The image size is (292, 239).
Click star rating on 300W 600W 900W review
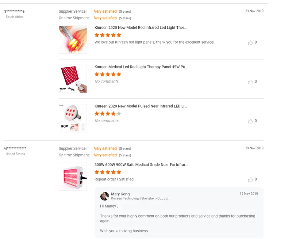point(108,172)
